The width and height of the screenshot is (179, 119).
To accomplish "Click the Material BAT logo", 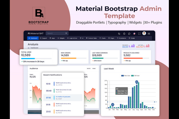I will coord(36,33).
